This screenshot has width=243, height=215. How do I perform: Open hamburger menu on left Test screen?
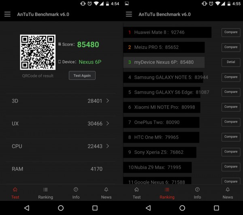click(x=7, y=14)
